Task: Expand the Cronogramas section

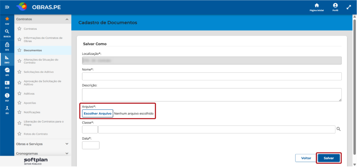Action: tap(67, 153)
